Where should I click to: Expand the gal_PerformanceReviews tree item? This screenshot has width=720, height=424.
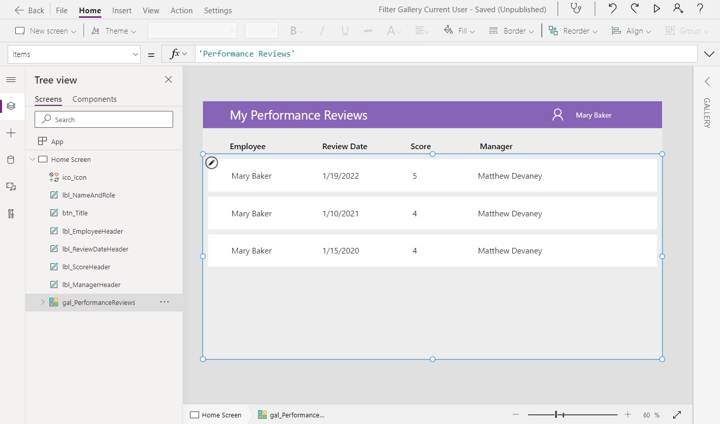43,302
